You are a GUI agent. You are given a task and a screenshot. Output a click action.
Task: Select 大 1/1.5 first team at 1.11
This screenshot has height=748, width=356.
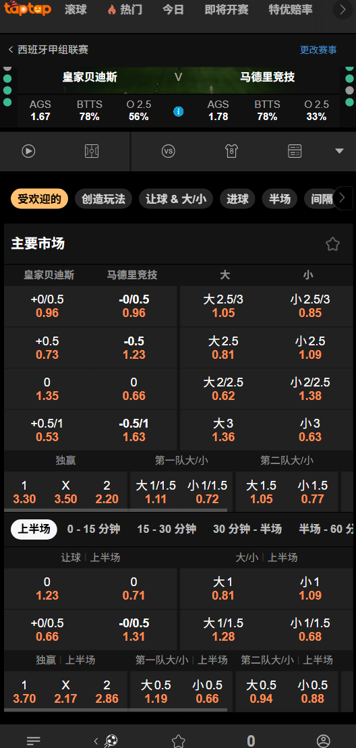pos(156,492)
